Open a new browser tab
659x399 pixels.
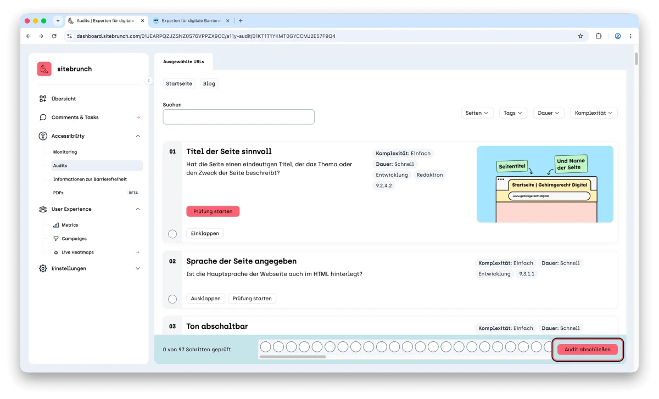241,21
